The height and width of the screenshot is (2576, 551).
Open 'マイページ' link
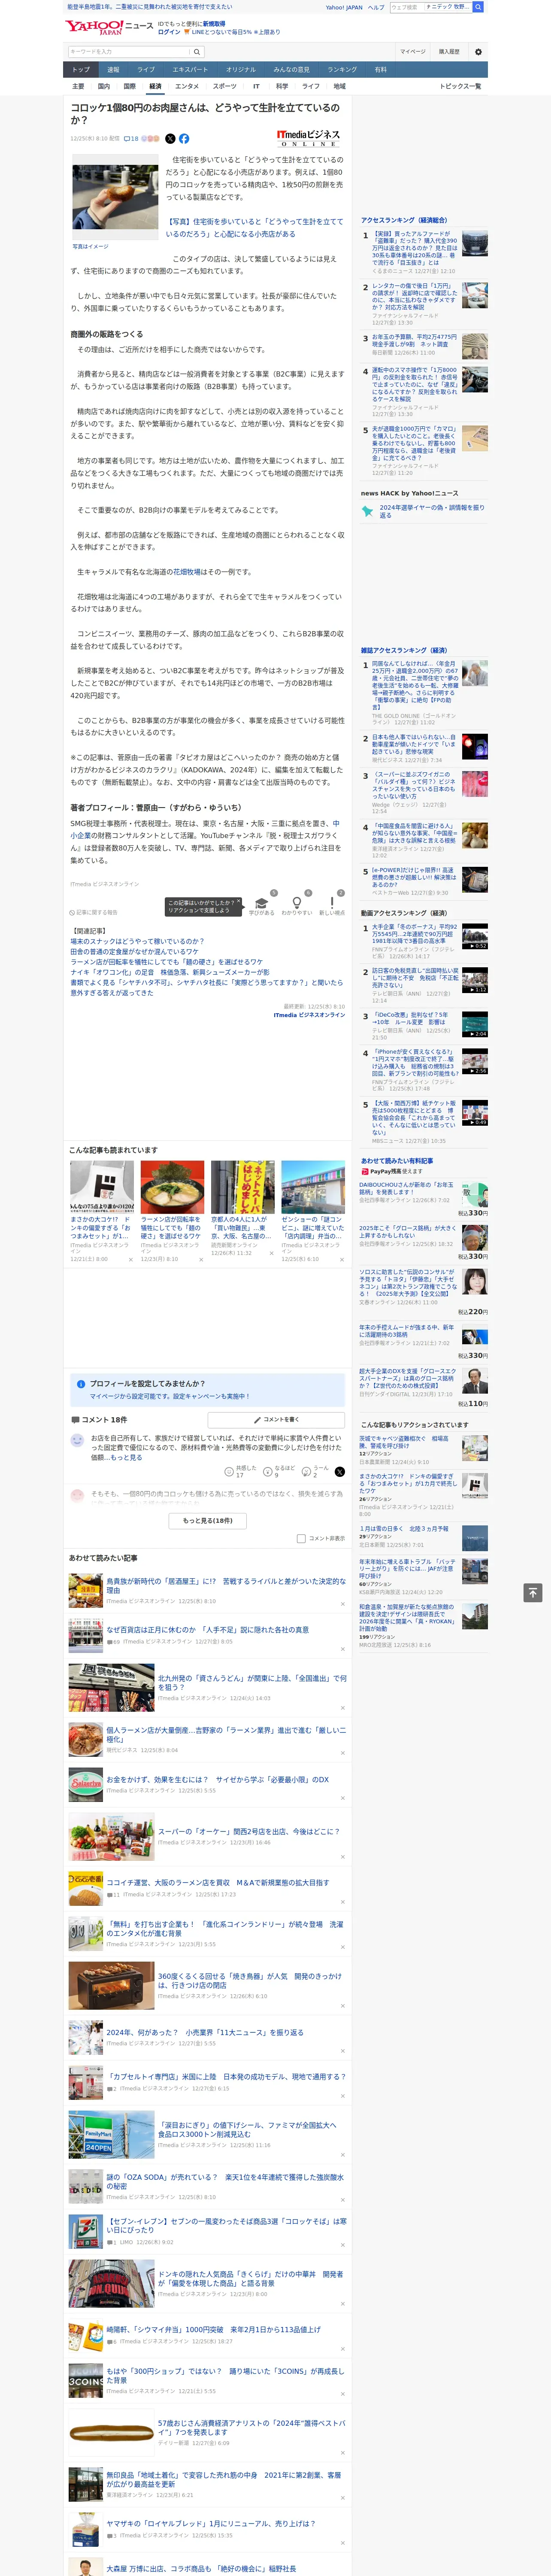(x=412, y=52)
